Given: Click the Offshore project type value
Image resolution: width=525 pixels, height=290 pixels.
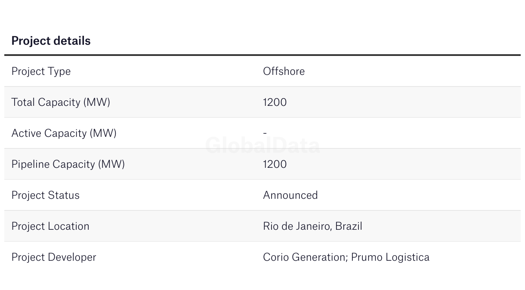Looking at the screenshot, I should (x=284, y=71).
